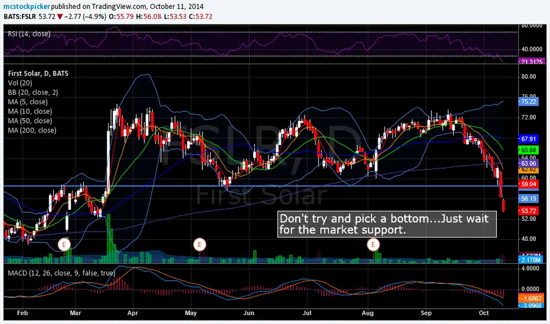Click the RSI (14, close) indicator label

29,34
